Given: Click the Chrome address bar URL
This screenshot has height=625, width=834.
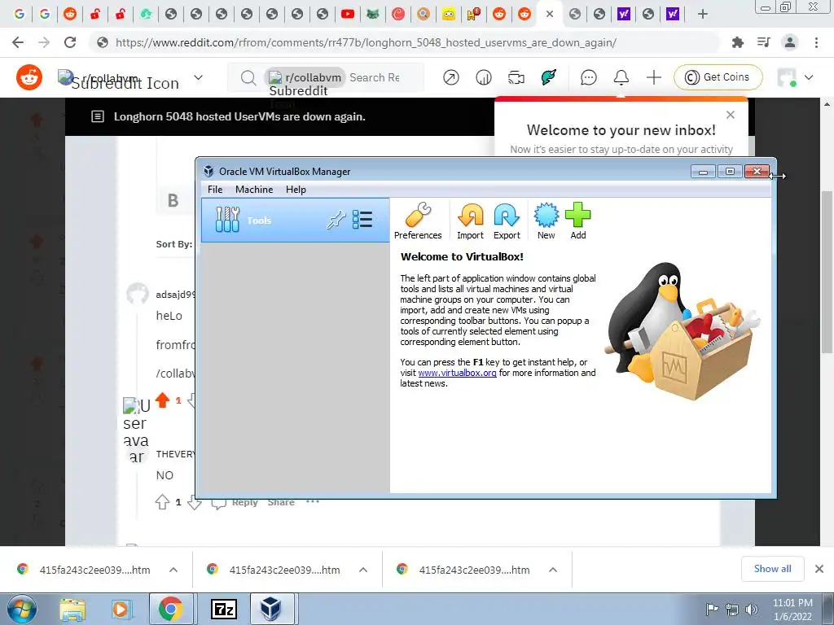Looking at the screenshot, I should tap(366, 42).
